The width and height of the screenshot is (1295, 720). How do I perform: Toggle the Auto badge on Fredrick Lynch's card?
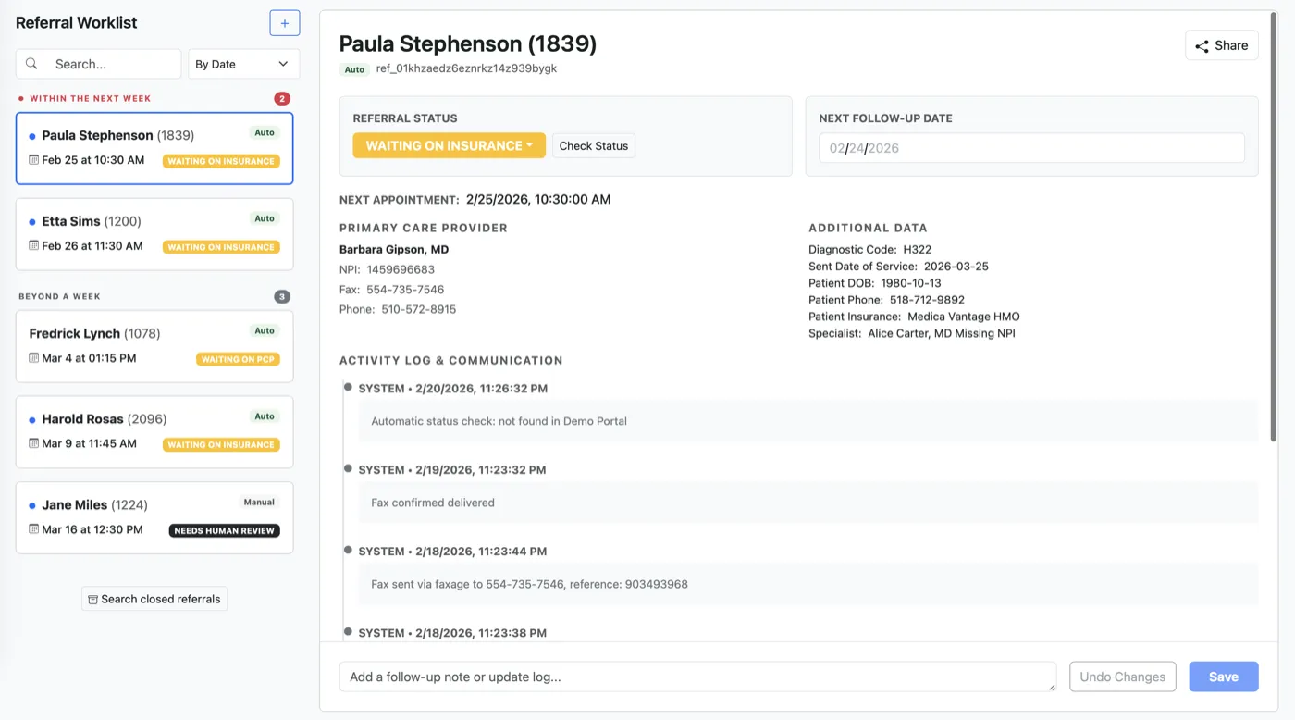[265, 330]
